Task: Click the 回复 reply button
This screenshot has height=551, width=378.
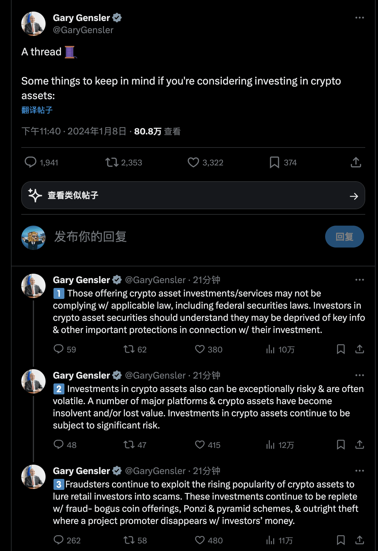Action: tap(344, 237)
